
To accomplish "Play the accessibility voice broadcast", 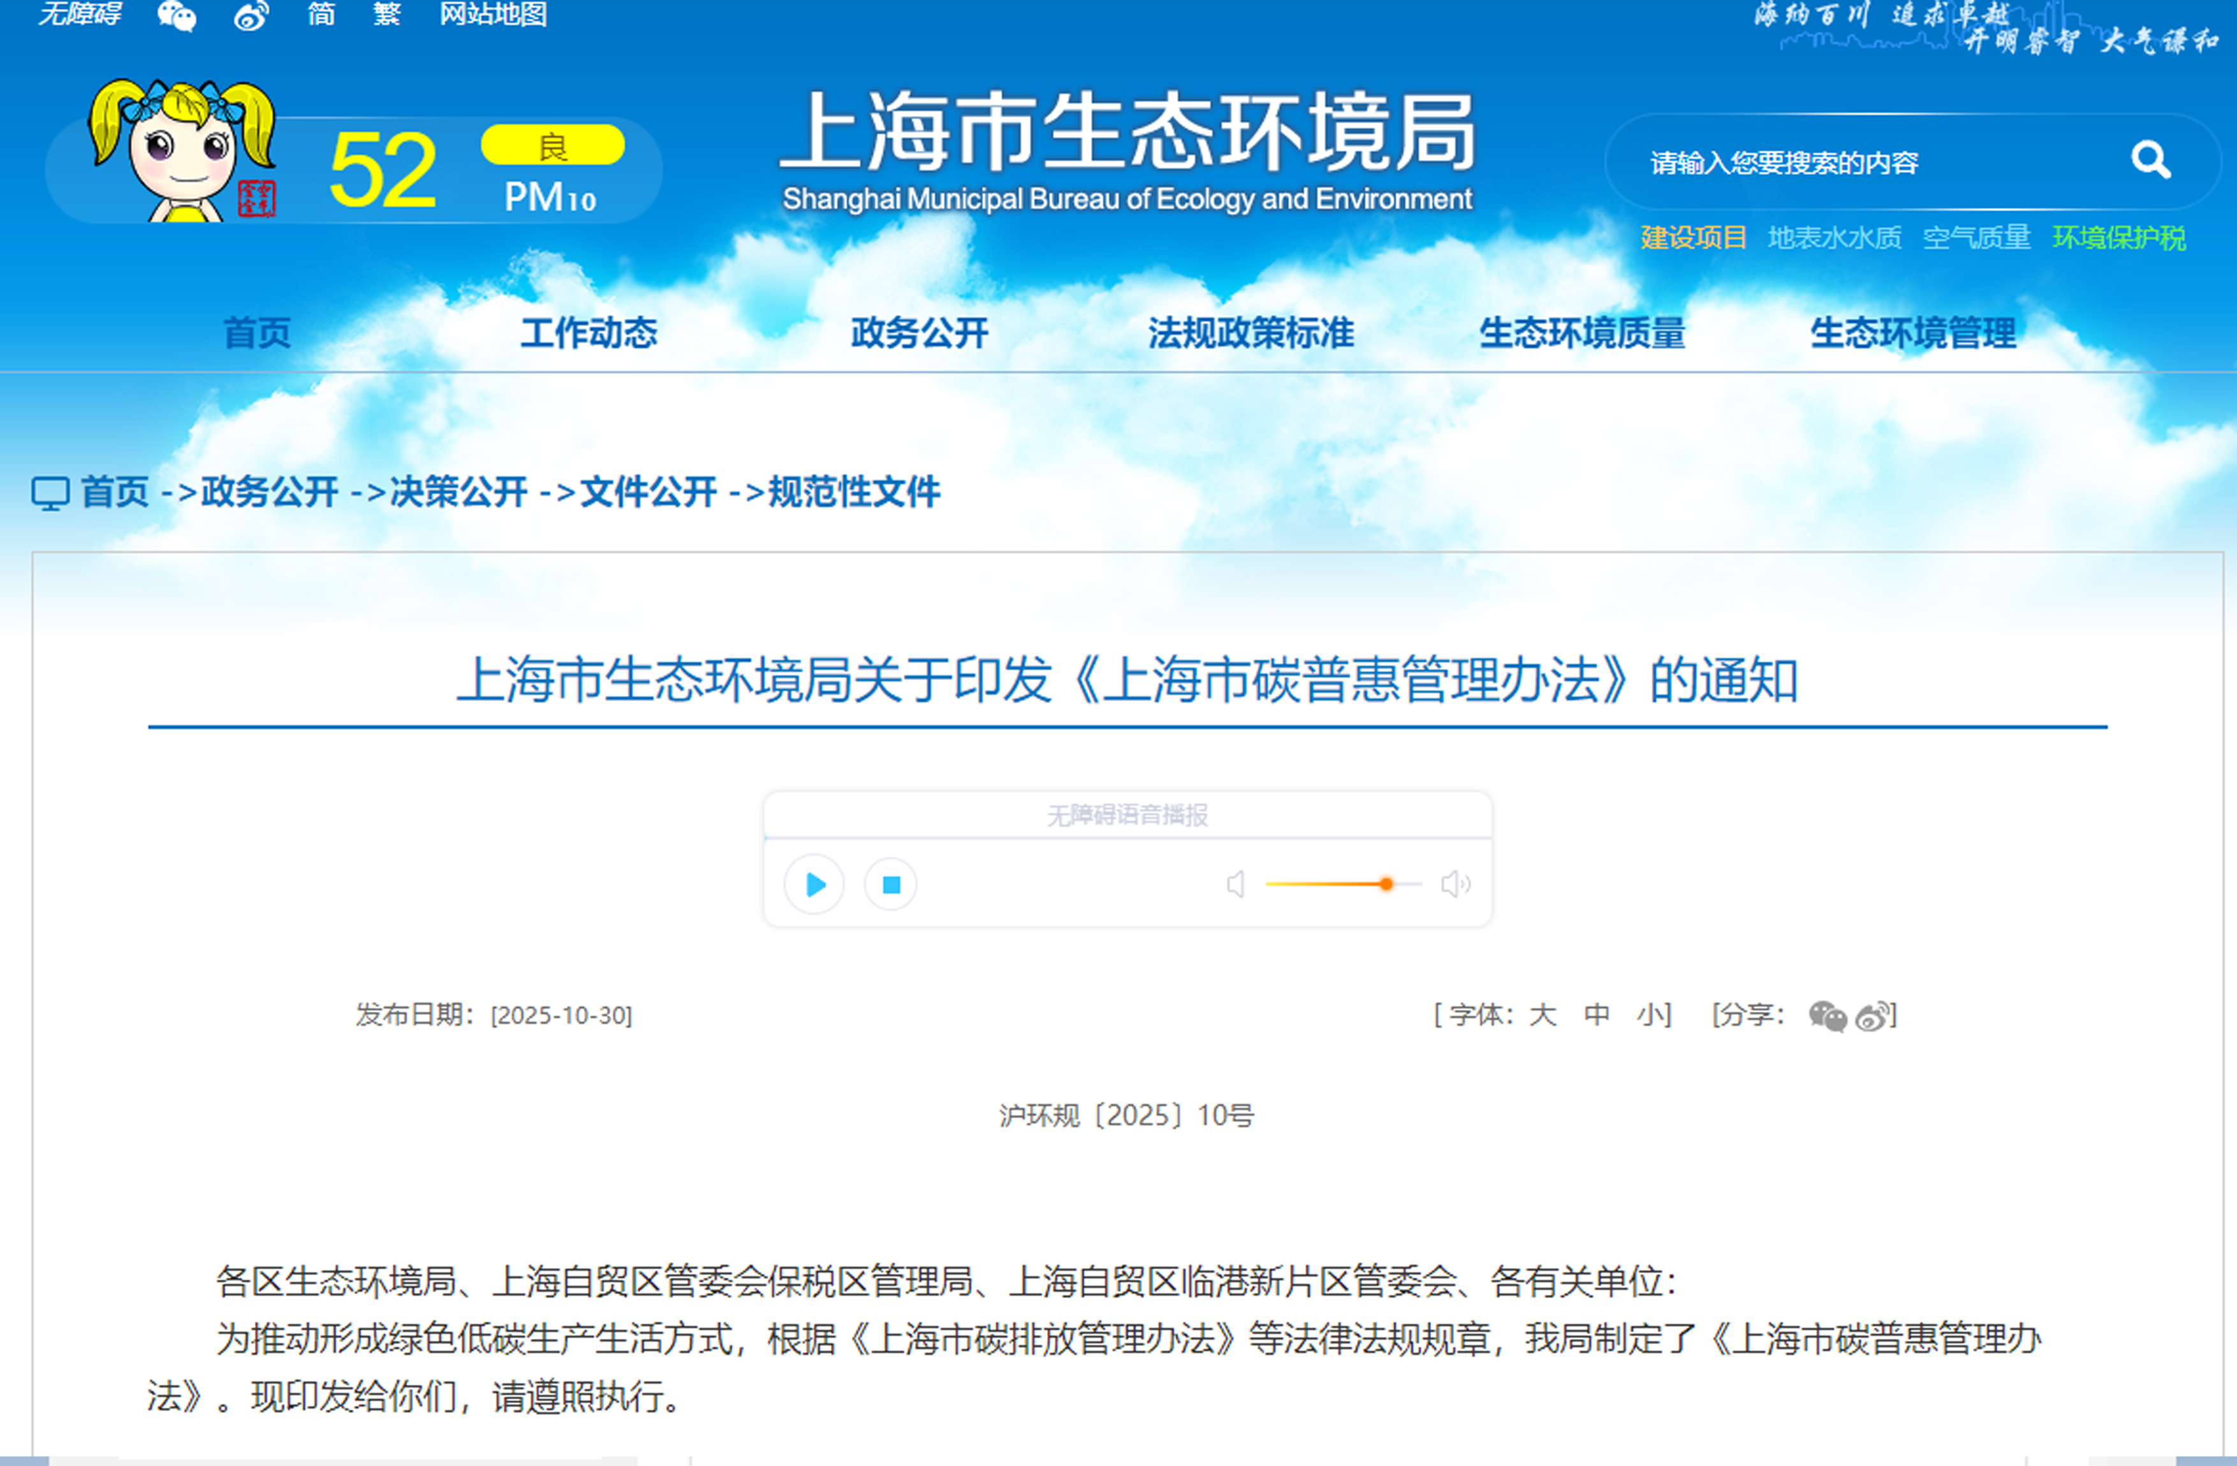I will click(814, 884).
